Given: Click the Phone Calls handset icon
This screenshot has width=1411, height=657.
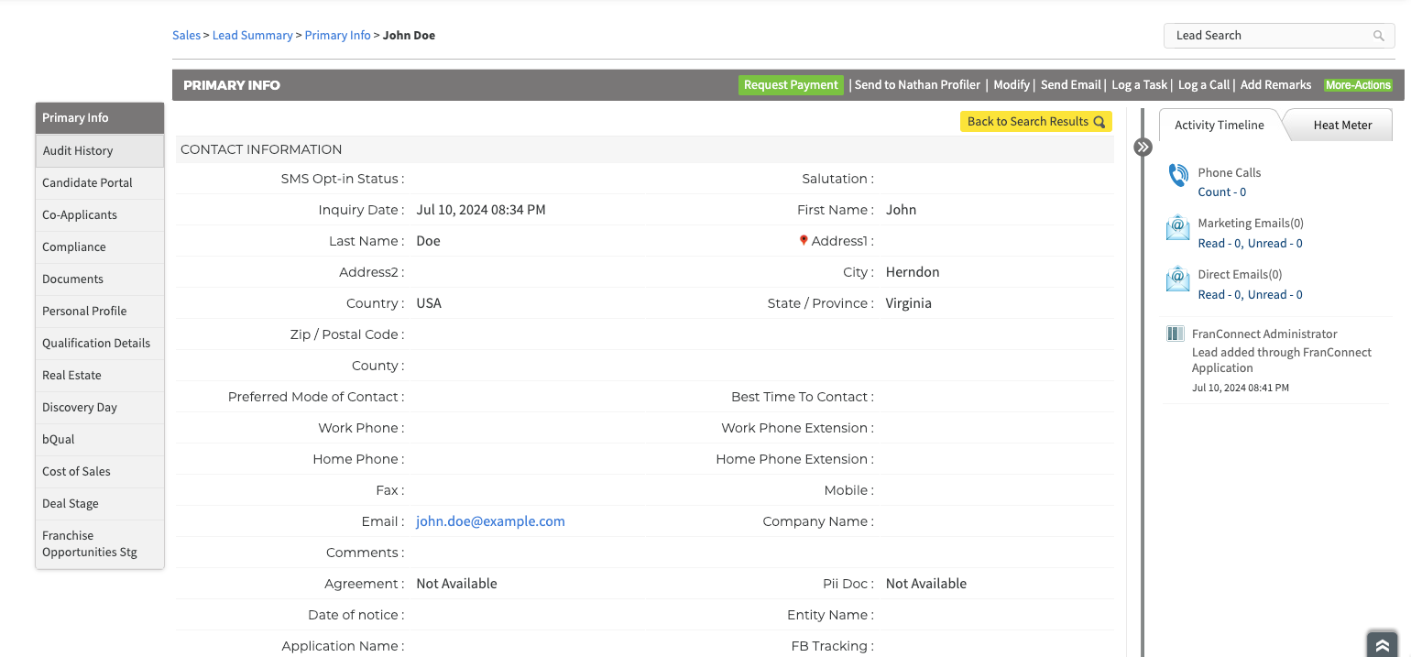Looking at the screenshot, I should pos(1177,176).
